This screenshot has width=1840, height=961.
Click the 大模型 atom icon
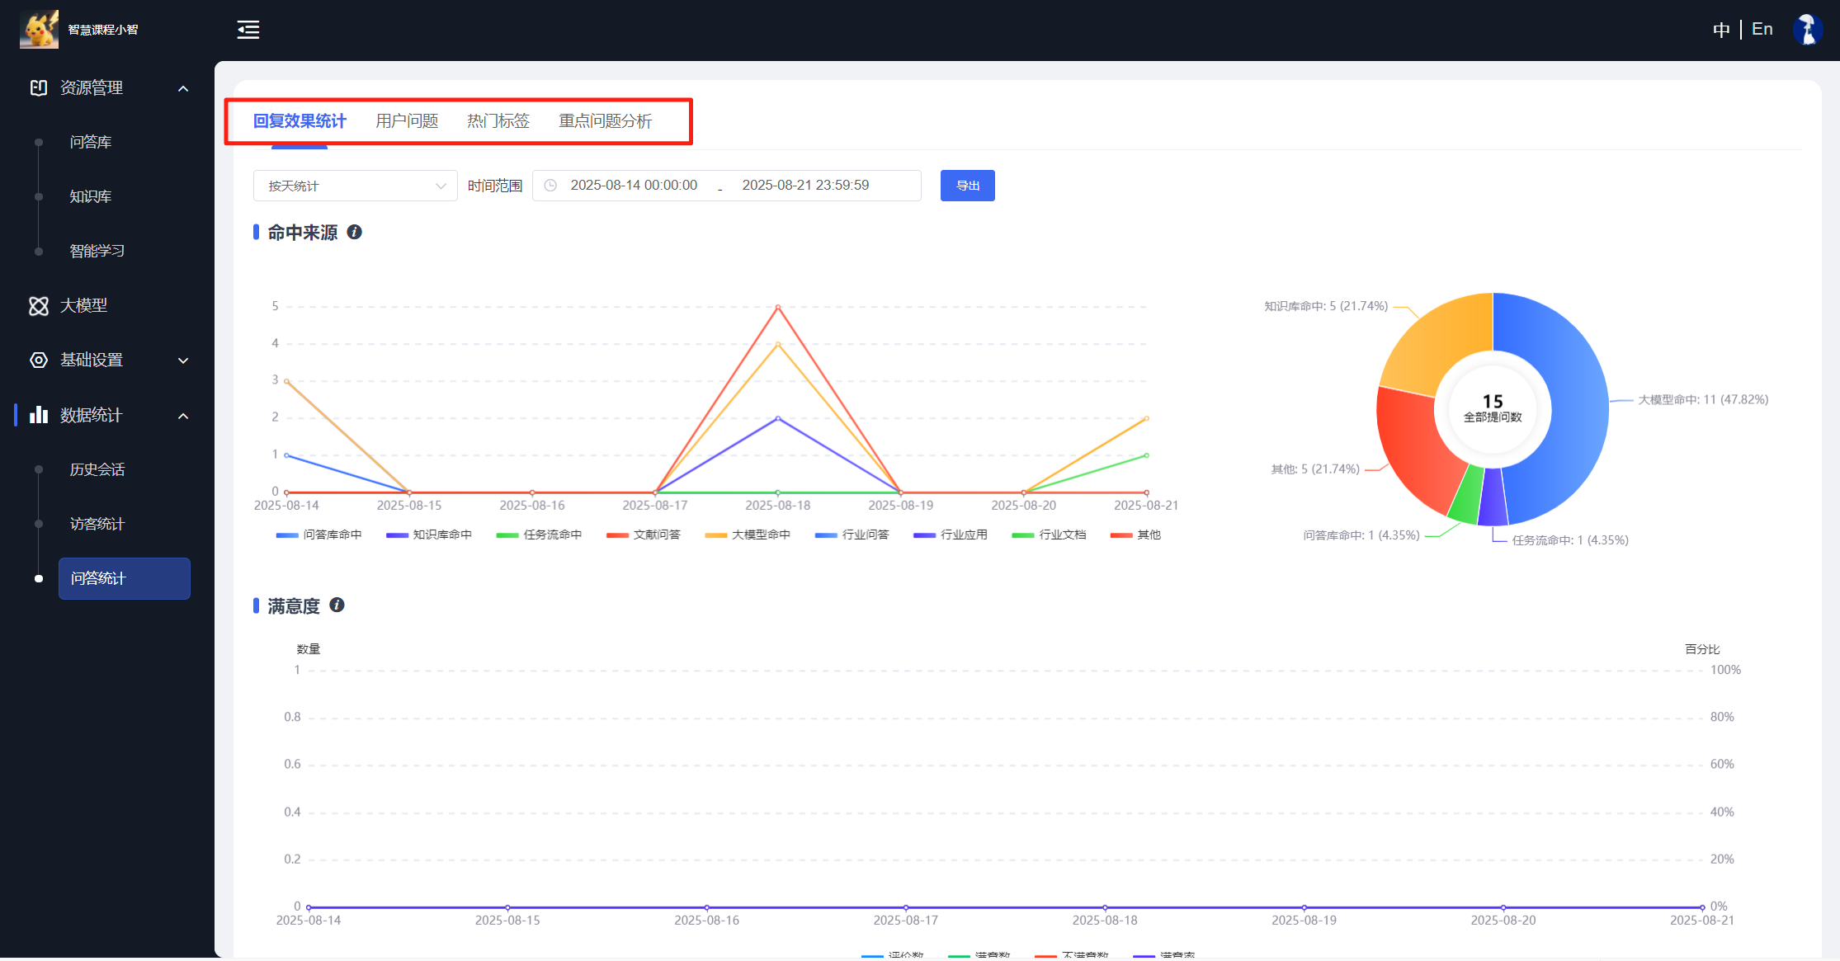(x=39, y=306)
